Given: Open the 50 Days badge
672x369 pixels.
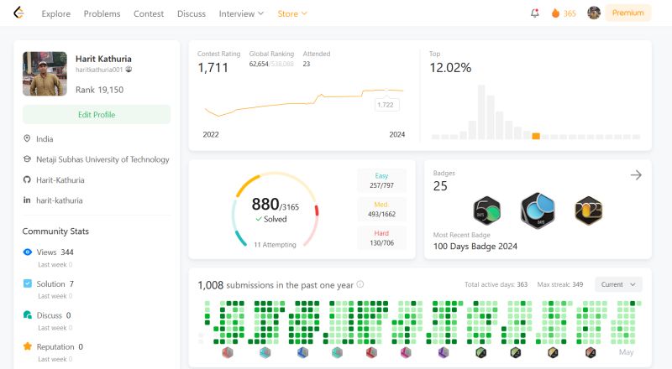Looking at the screenshot, I should [x=487, y=210].
